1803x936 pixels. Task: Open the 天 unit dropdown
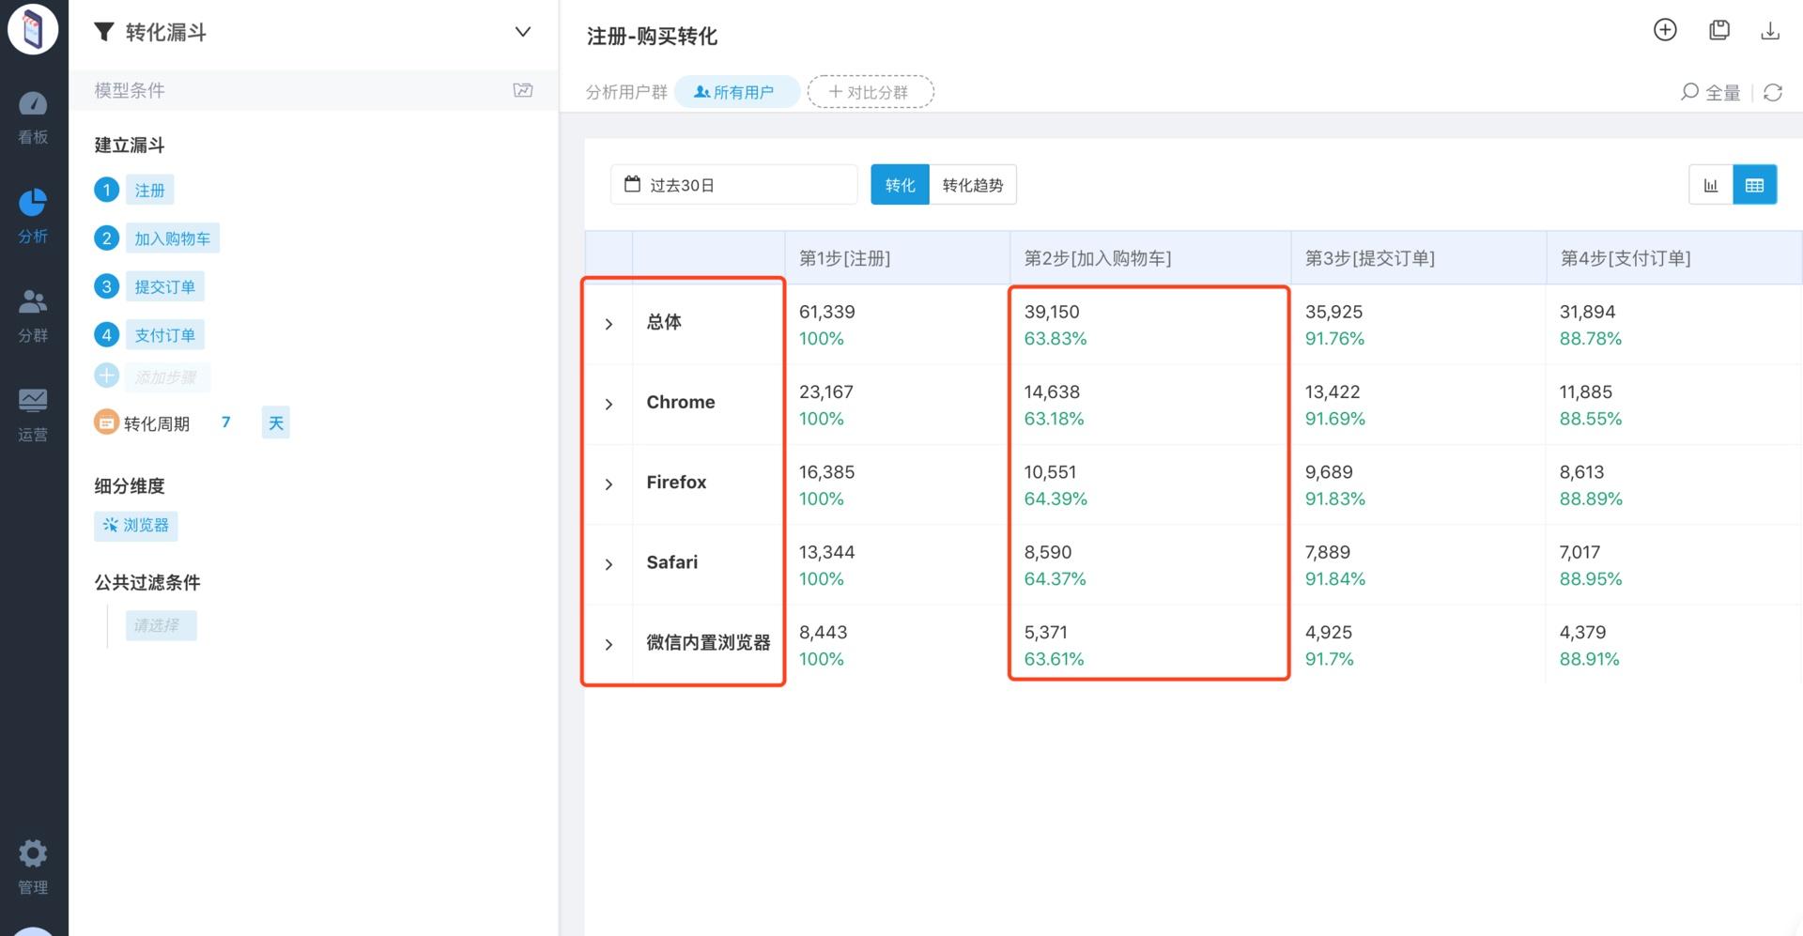(275, 422)
